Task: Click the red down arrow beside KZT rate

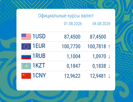Action: (x=109, y=66)
